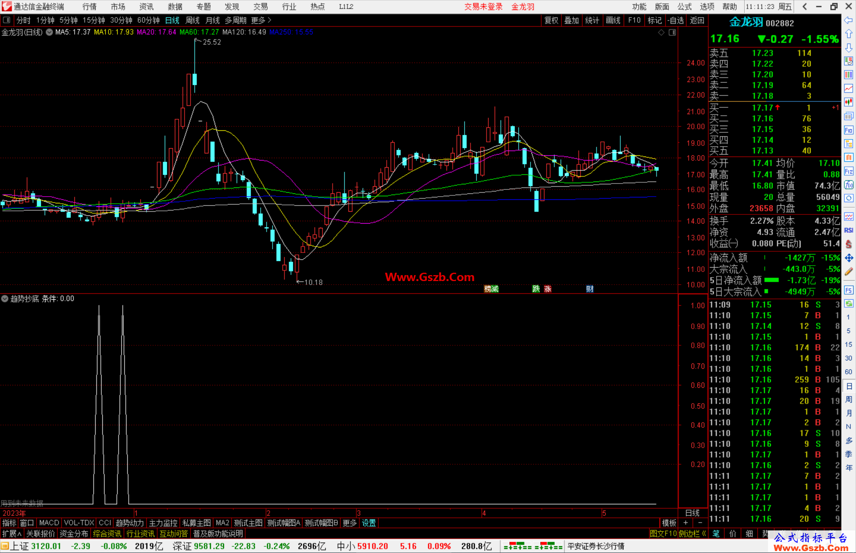Screen dimensions: 856x553
Task: Select the 周 weekly period in right sidebar
Action: point(849,400)
